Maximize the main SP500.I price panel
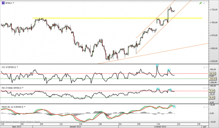The height and width of the screenshot is (128, 219). pyautogui.click(x=204, y=3)
